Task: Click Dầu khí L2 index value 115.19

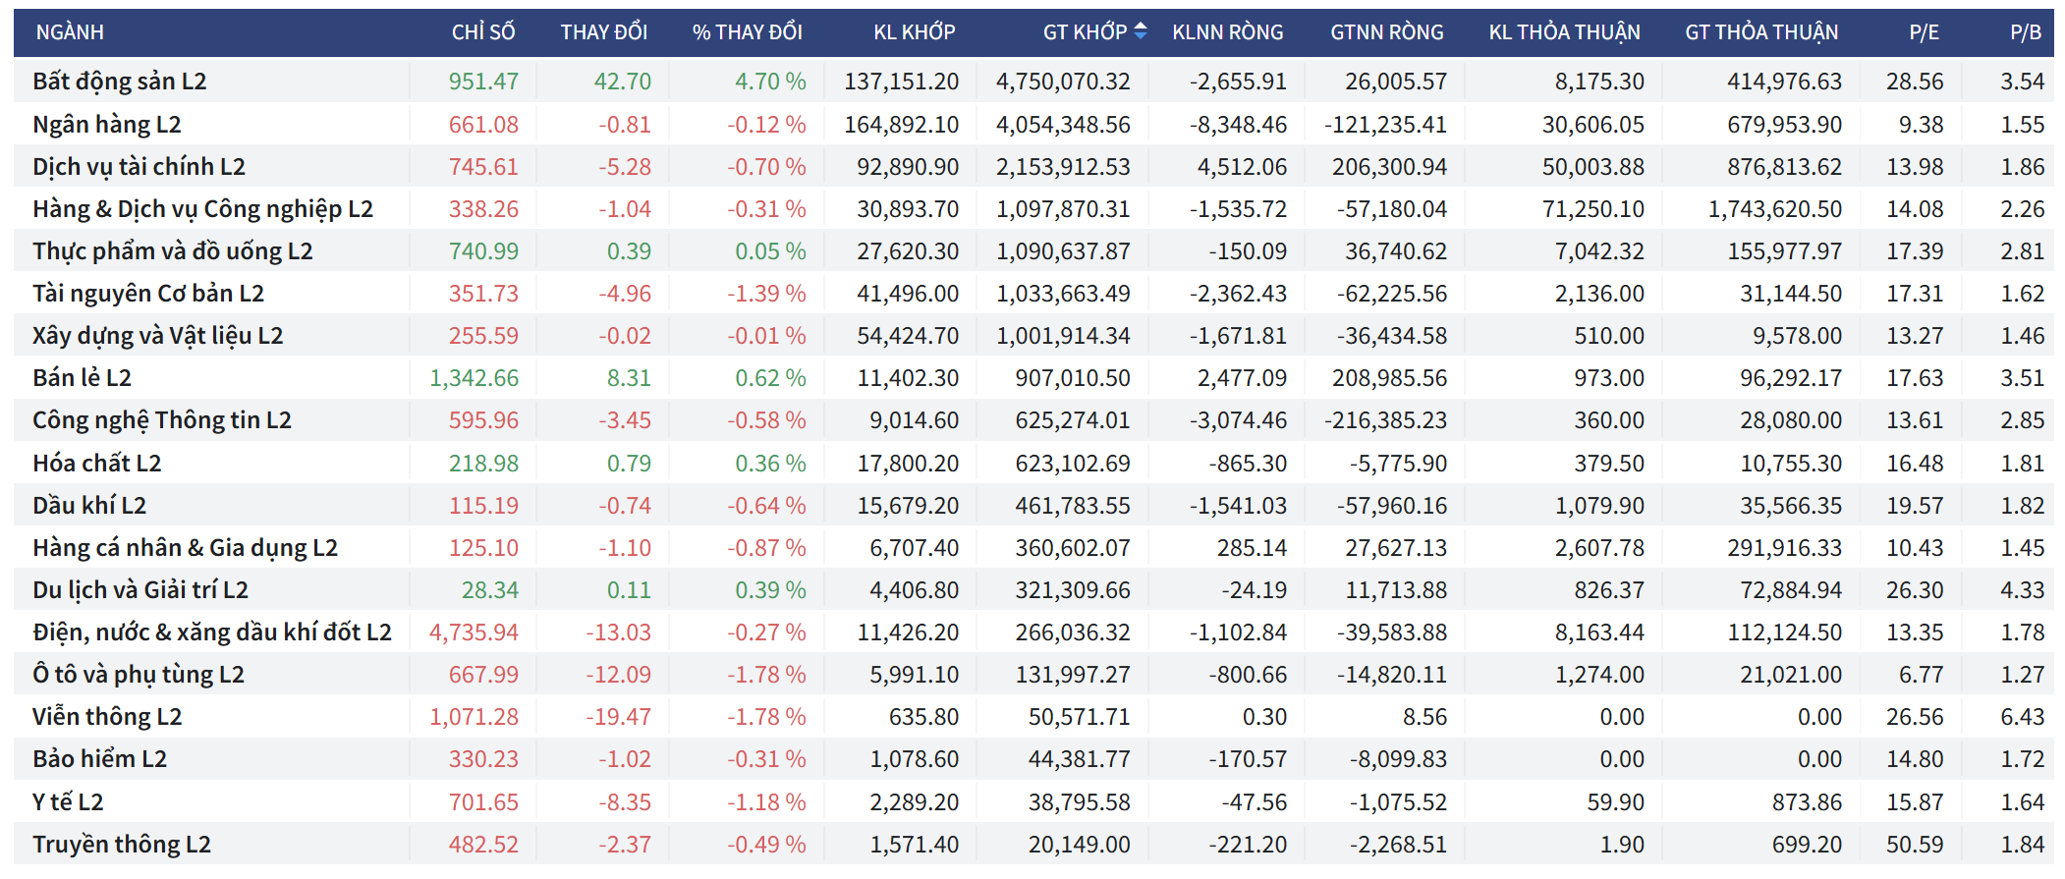Action: (483, 506)
